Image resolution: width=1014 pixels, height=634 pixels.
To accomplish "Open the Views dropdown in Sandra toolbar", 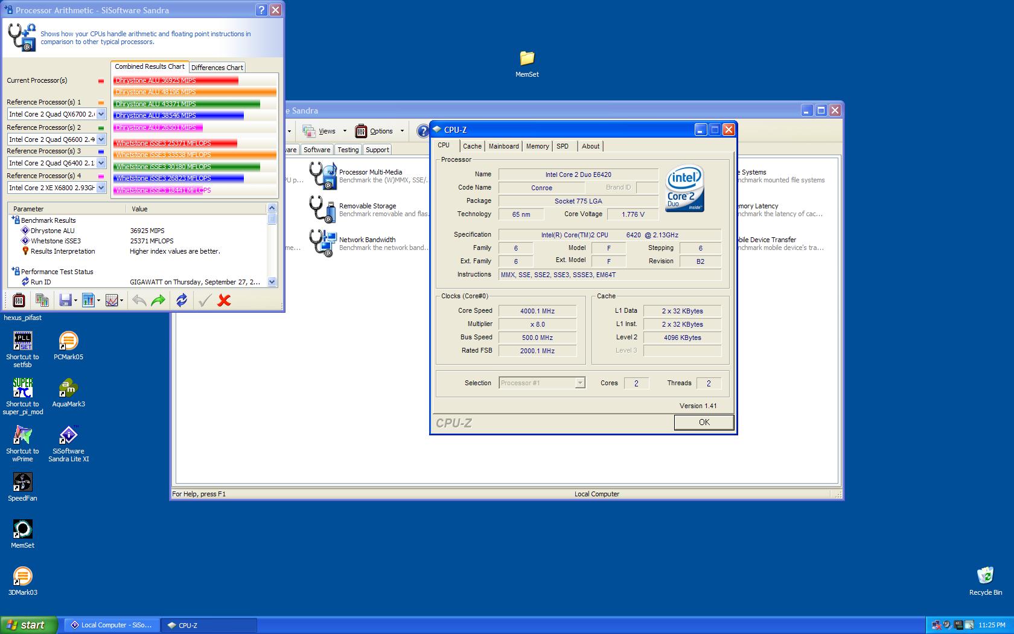I will tap(344, 131).
